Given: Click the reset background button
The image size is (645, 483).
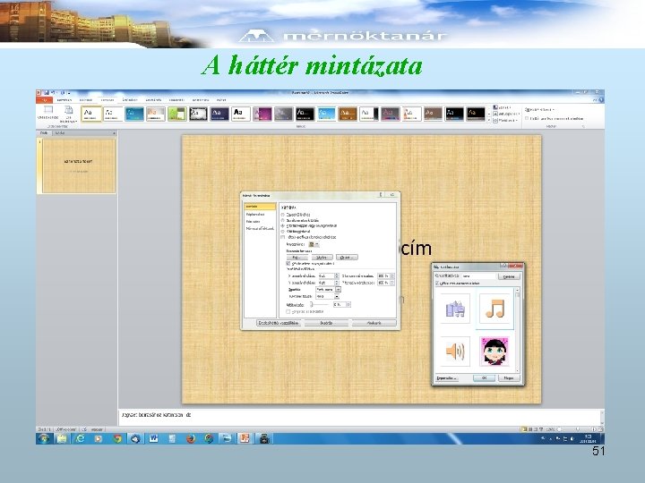Looking at the screenshot, I should [x=279, y=323].
